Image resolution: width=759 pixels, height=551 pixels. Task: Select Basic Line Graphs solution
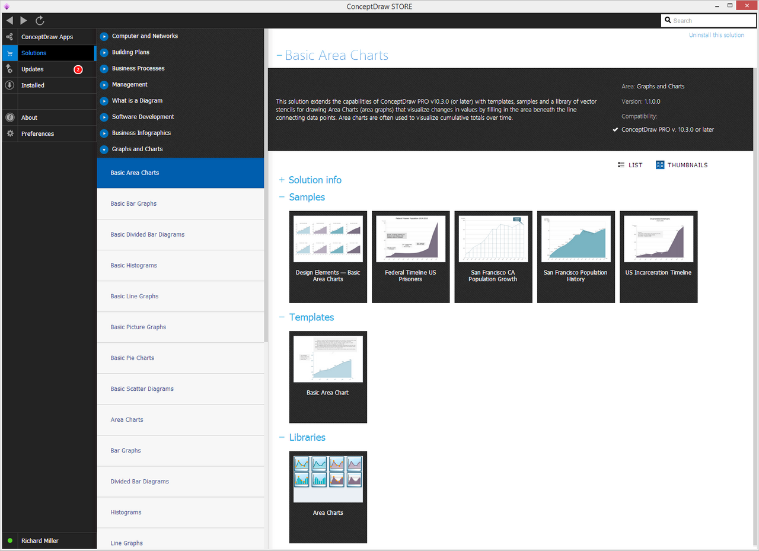pyautogui.click(x=180, y=296)
